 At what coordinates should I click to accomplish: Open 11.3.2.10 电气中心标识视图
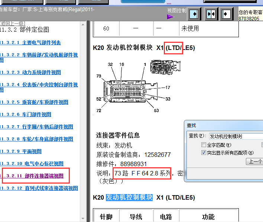(32, 164)
